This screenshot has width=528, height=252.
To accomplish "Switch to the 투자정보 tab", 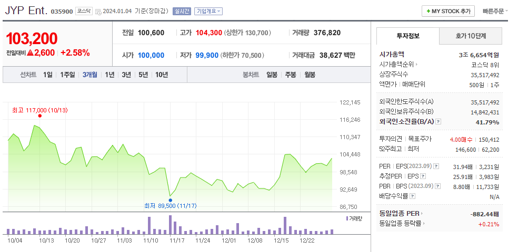I will (408, 36).
